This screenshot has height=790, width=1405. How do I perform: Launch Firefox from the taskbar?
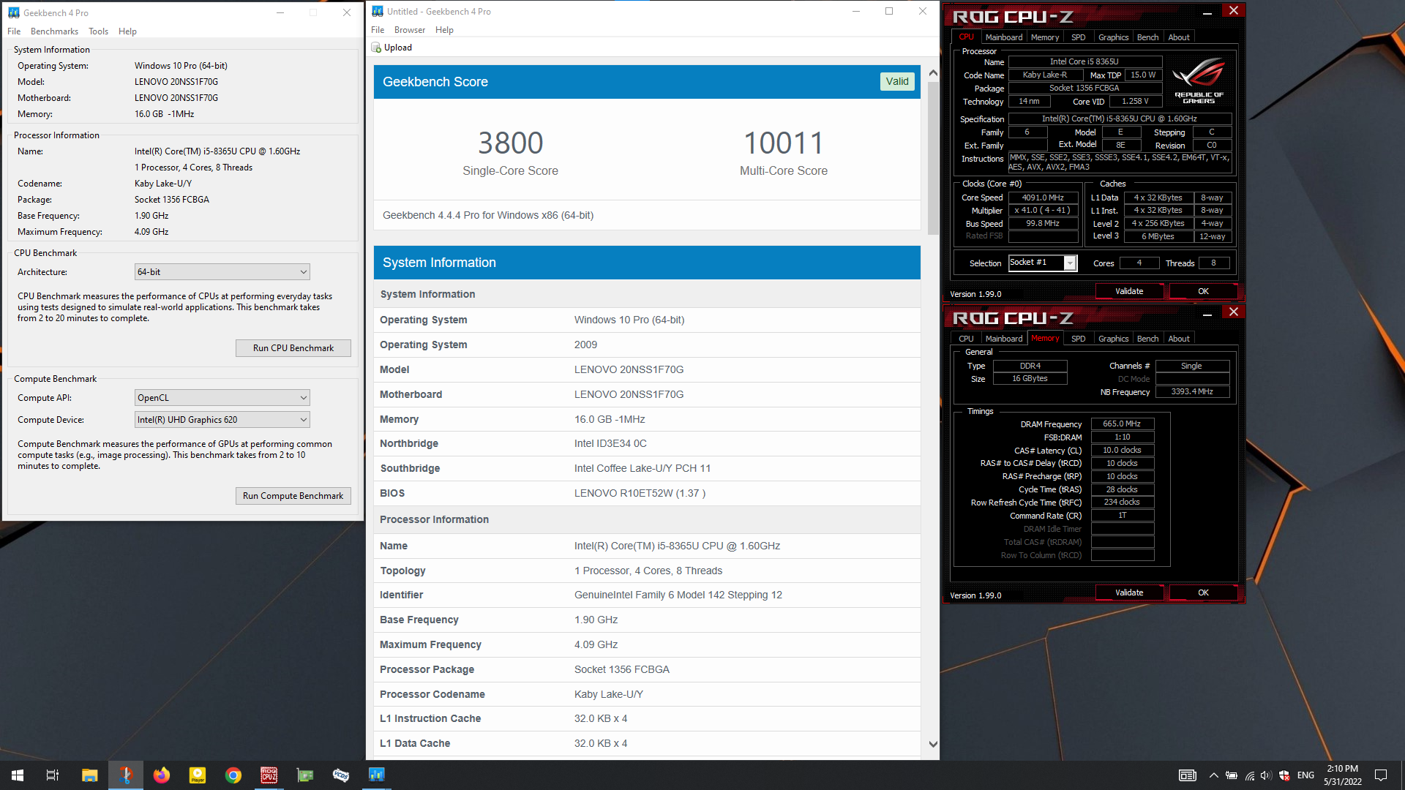(x=161, y=775)
